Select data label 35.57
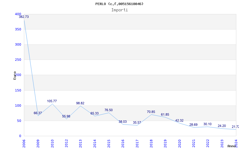 pos(137,123)
